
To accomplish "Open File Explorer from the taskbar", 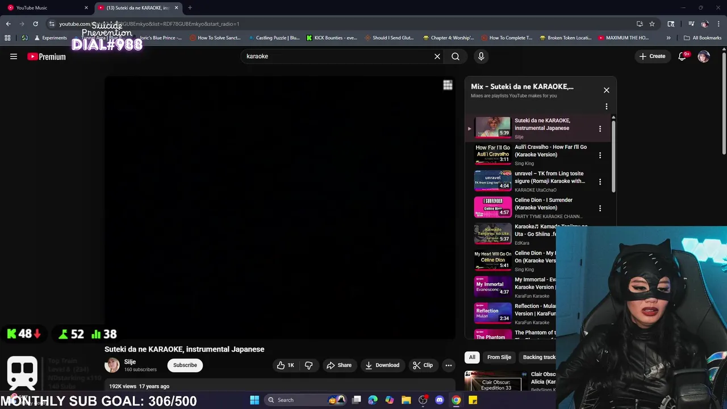I will click(x=406, y=400).
